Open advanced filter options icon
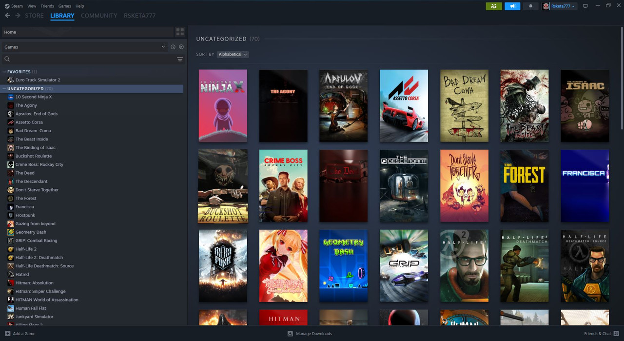This screenshot has width=624, height=341. pyautogui.click(x=180, y=59)
